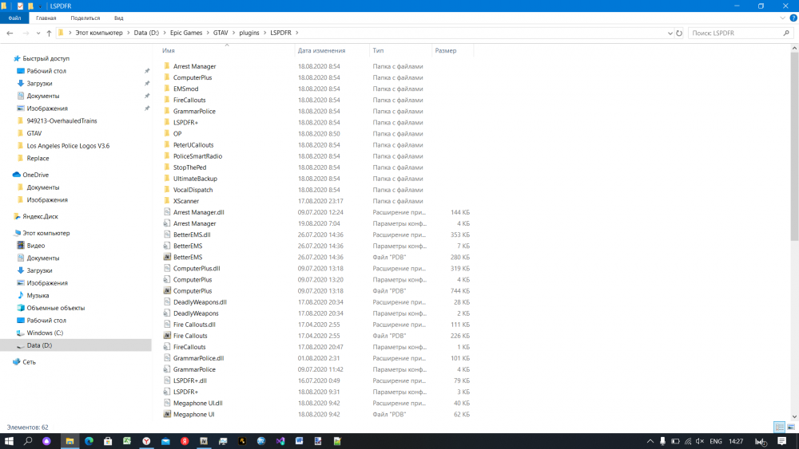The image size is (799, 449).
Task: Click in the Поиск: LSPDFR search box
Action: pyautogui.click(x=735, y=33)
